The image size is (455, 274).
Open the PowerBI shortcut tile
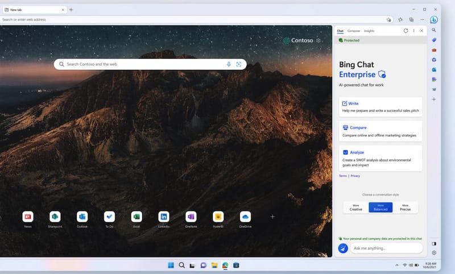pos(218,217)
